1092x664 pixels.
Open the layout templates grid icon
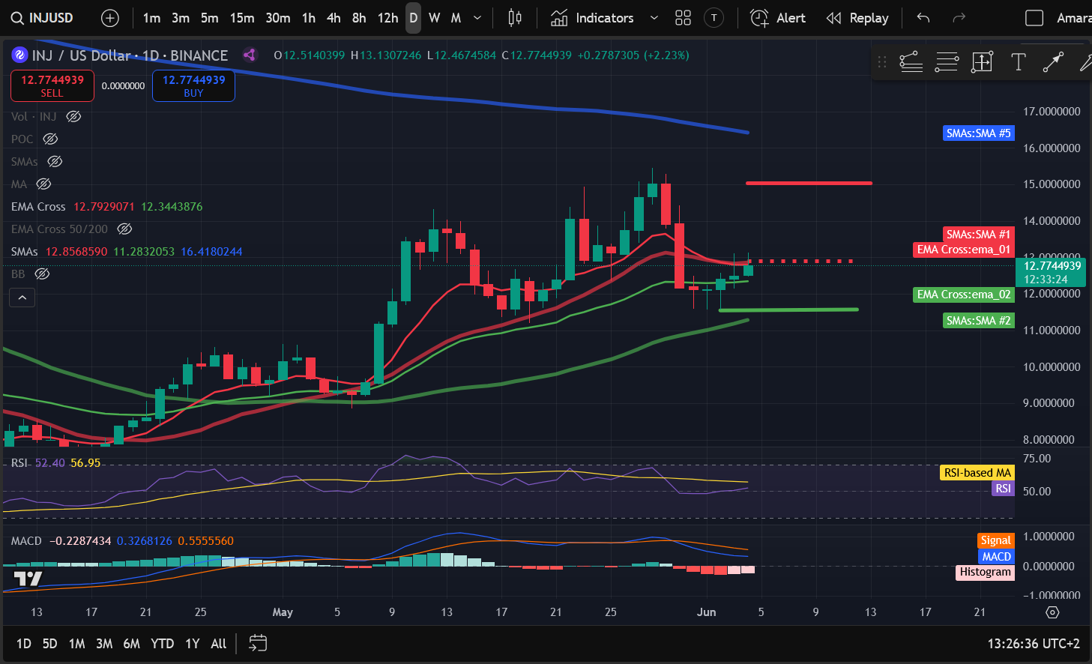coord(683,18)
